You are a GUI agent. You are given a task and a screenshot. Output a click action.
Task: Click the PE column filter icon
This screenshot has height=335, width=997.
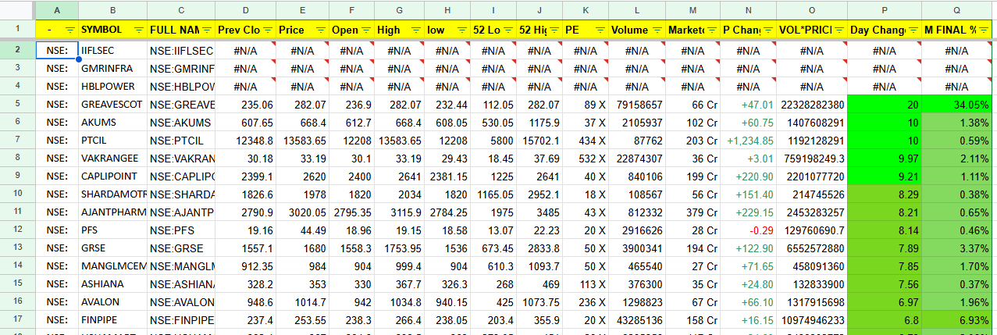(x=600, y=30)
